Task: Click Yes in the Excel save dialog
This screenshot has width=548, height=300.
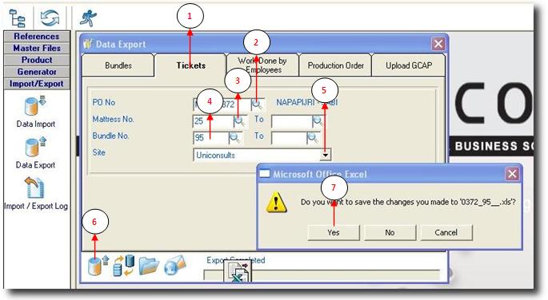Action: click(x=334, y=232)
